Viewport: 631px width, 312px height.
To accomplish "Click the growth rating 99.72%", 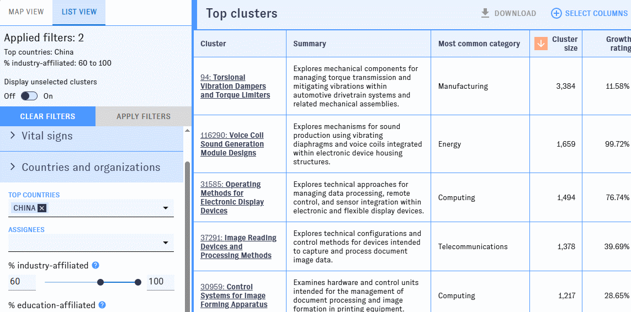I will tap(617, 144).
